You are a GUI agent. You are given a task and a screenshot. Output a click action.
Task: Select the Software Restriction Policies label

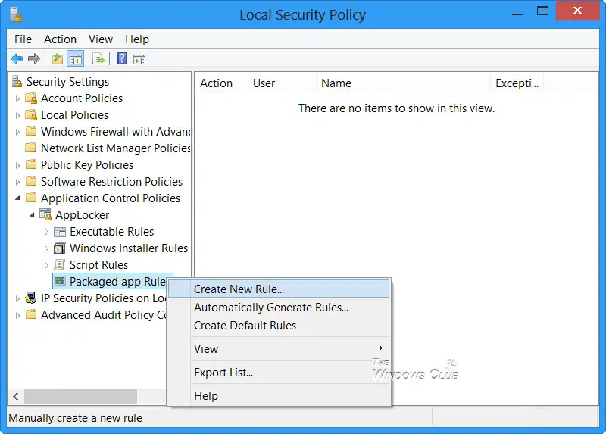coord(111,181)
